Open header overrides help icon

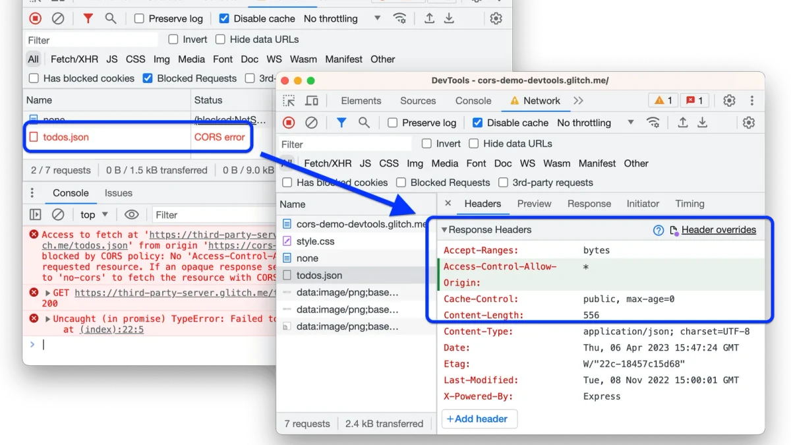point(658,230)
